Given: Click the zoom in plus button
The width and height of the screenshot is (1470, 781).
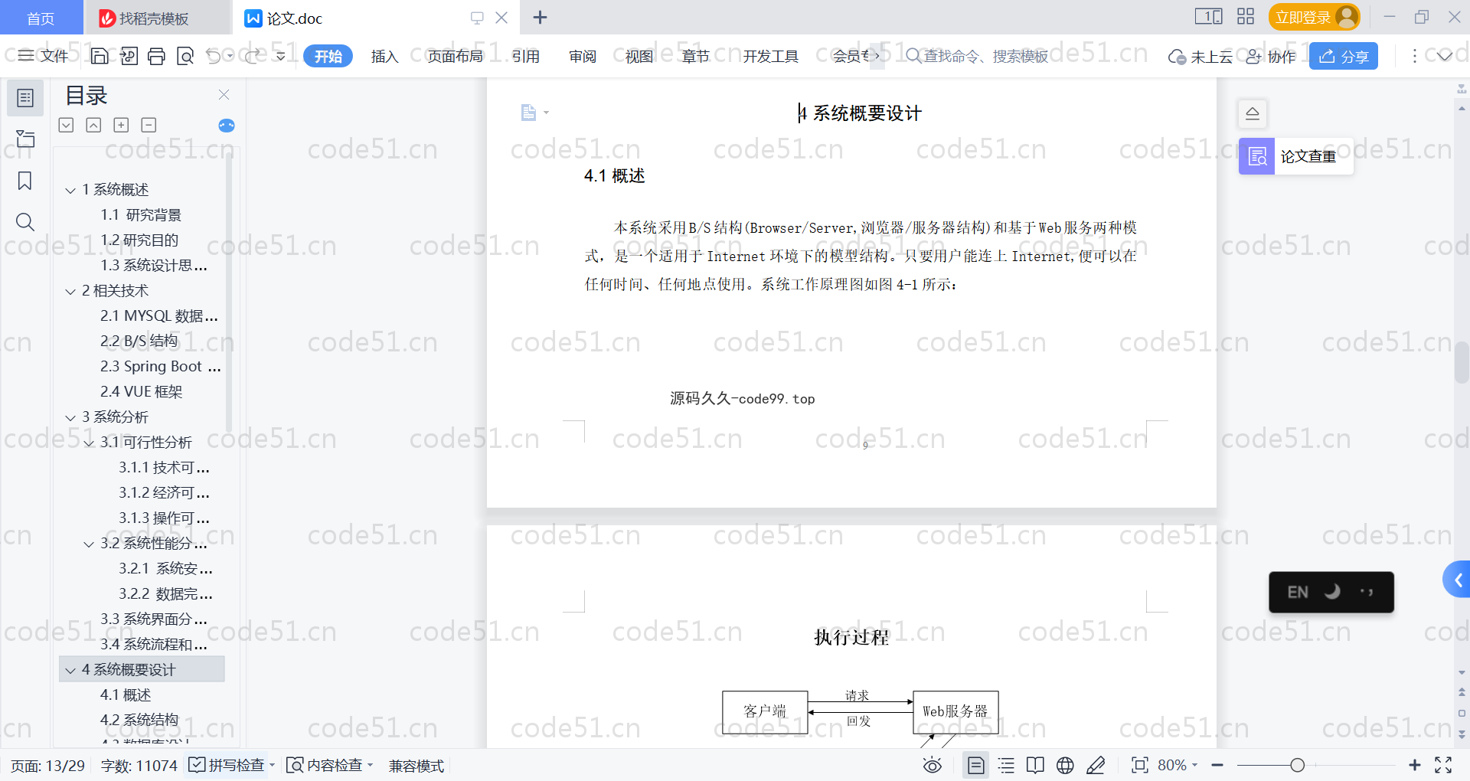Looking at the screenshot, I should (1414, 765).
